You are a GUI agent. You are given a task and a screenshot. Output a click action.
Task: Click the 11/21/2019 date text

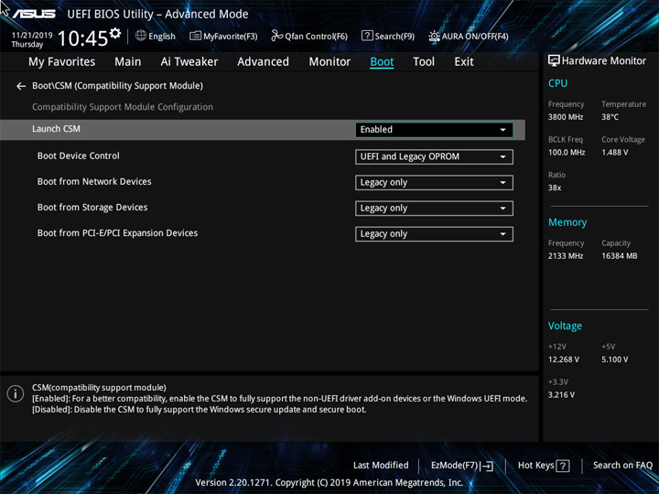click(x=32, y=36)
